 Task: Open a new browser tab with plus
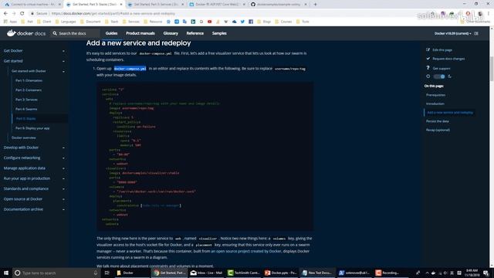point(315,5)
